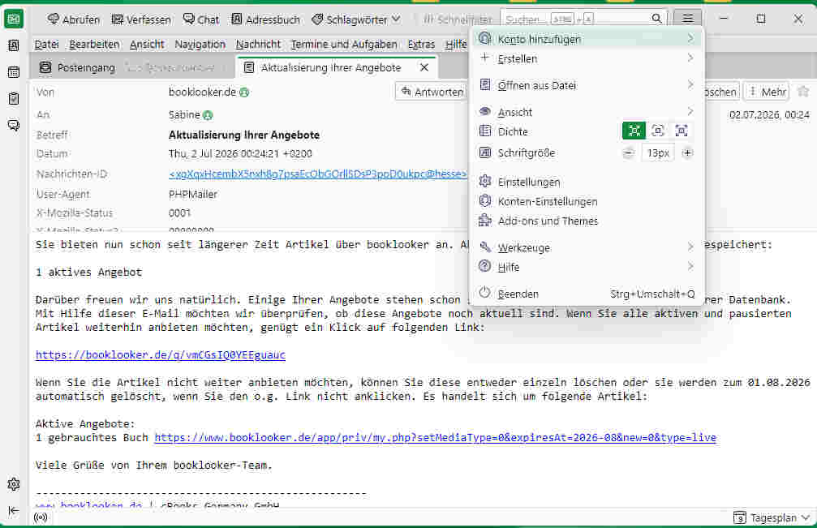Image resolution: width=817 pixels, height=528 pixels.
Task: Open the booklooker app/priv/my.php link
Action: tap(436, 437)
